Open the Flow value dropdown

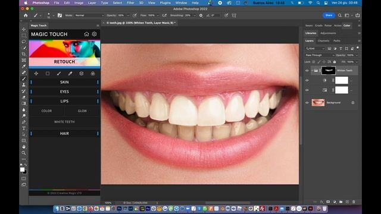click(157, 15)
